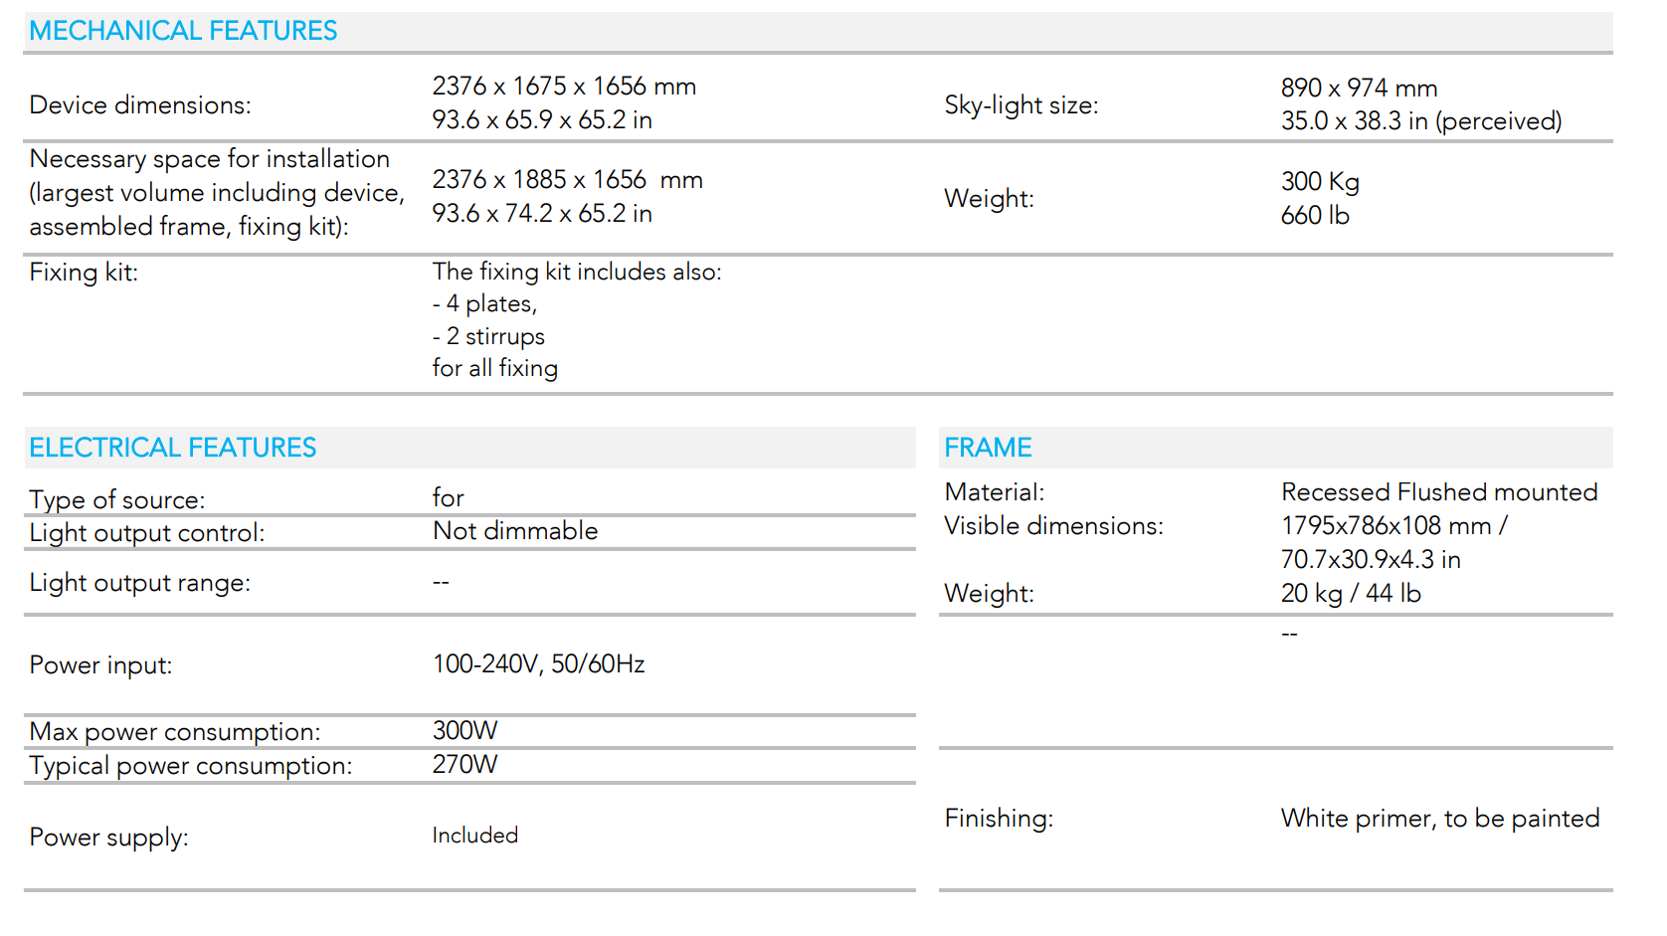
Task: Click the 890 x 974 mm value
Action: (1359, 89)
